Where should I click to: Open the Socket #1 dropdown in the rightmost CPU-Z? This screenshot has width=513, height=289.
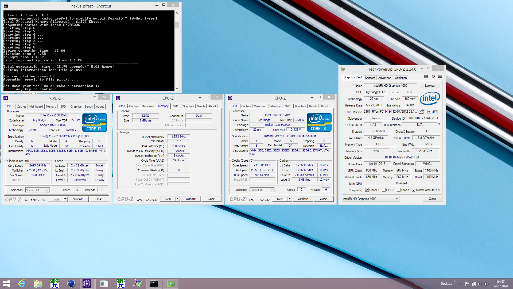coord(272,190)
